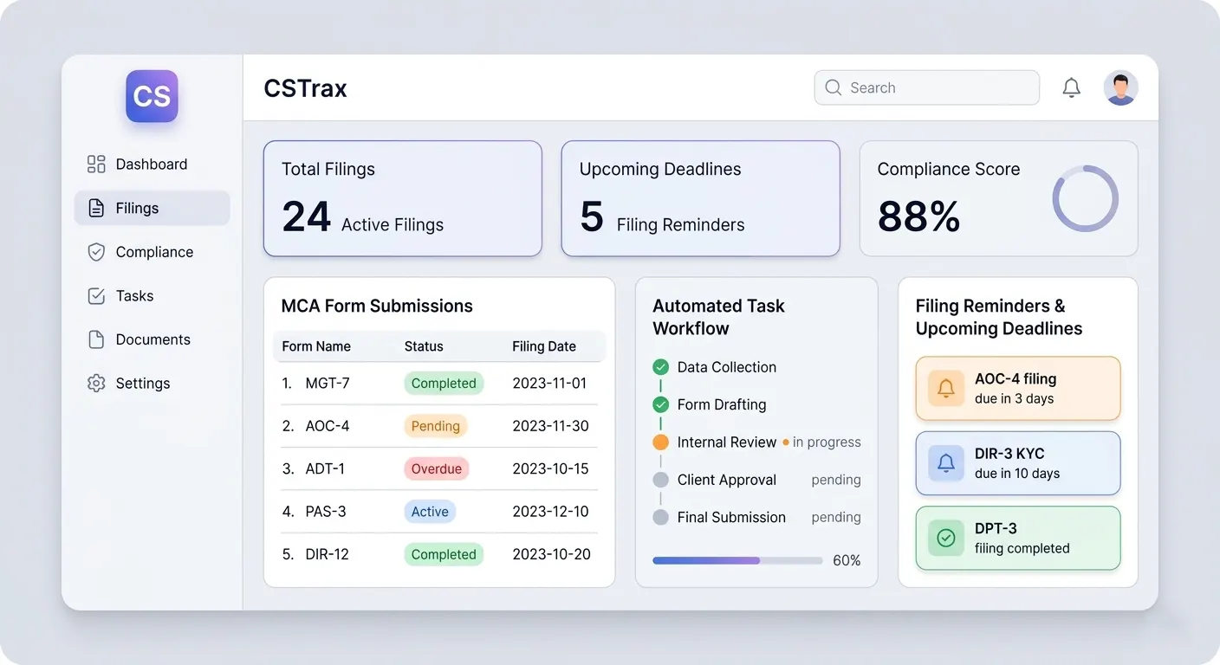Select Documents in the sidebar
Viewport: 1220px width, 665px height.
point(152,339)
